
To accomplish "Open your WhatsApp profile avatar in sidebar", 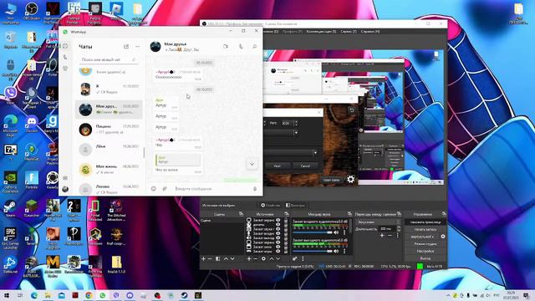I will coord(65,189).
